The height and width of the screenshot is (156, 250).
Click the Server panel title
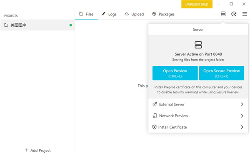198,30
